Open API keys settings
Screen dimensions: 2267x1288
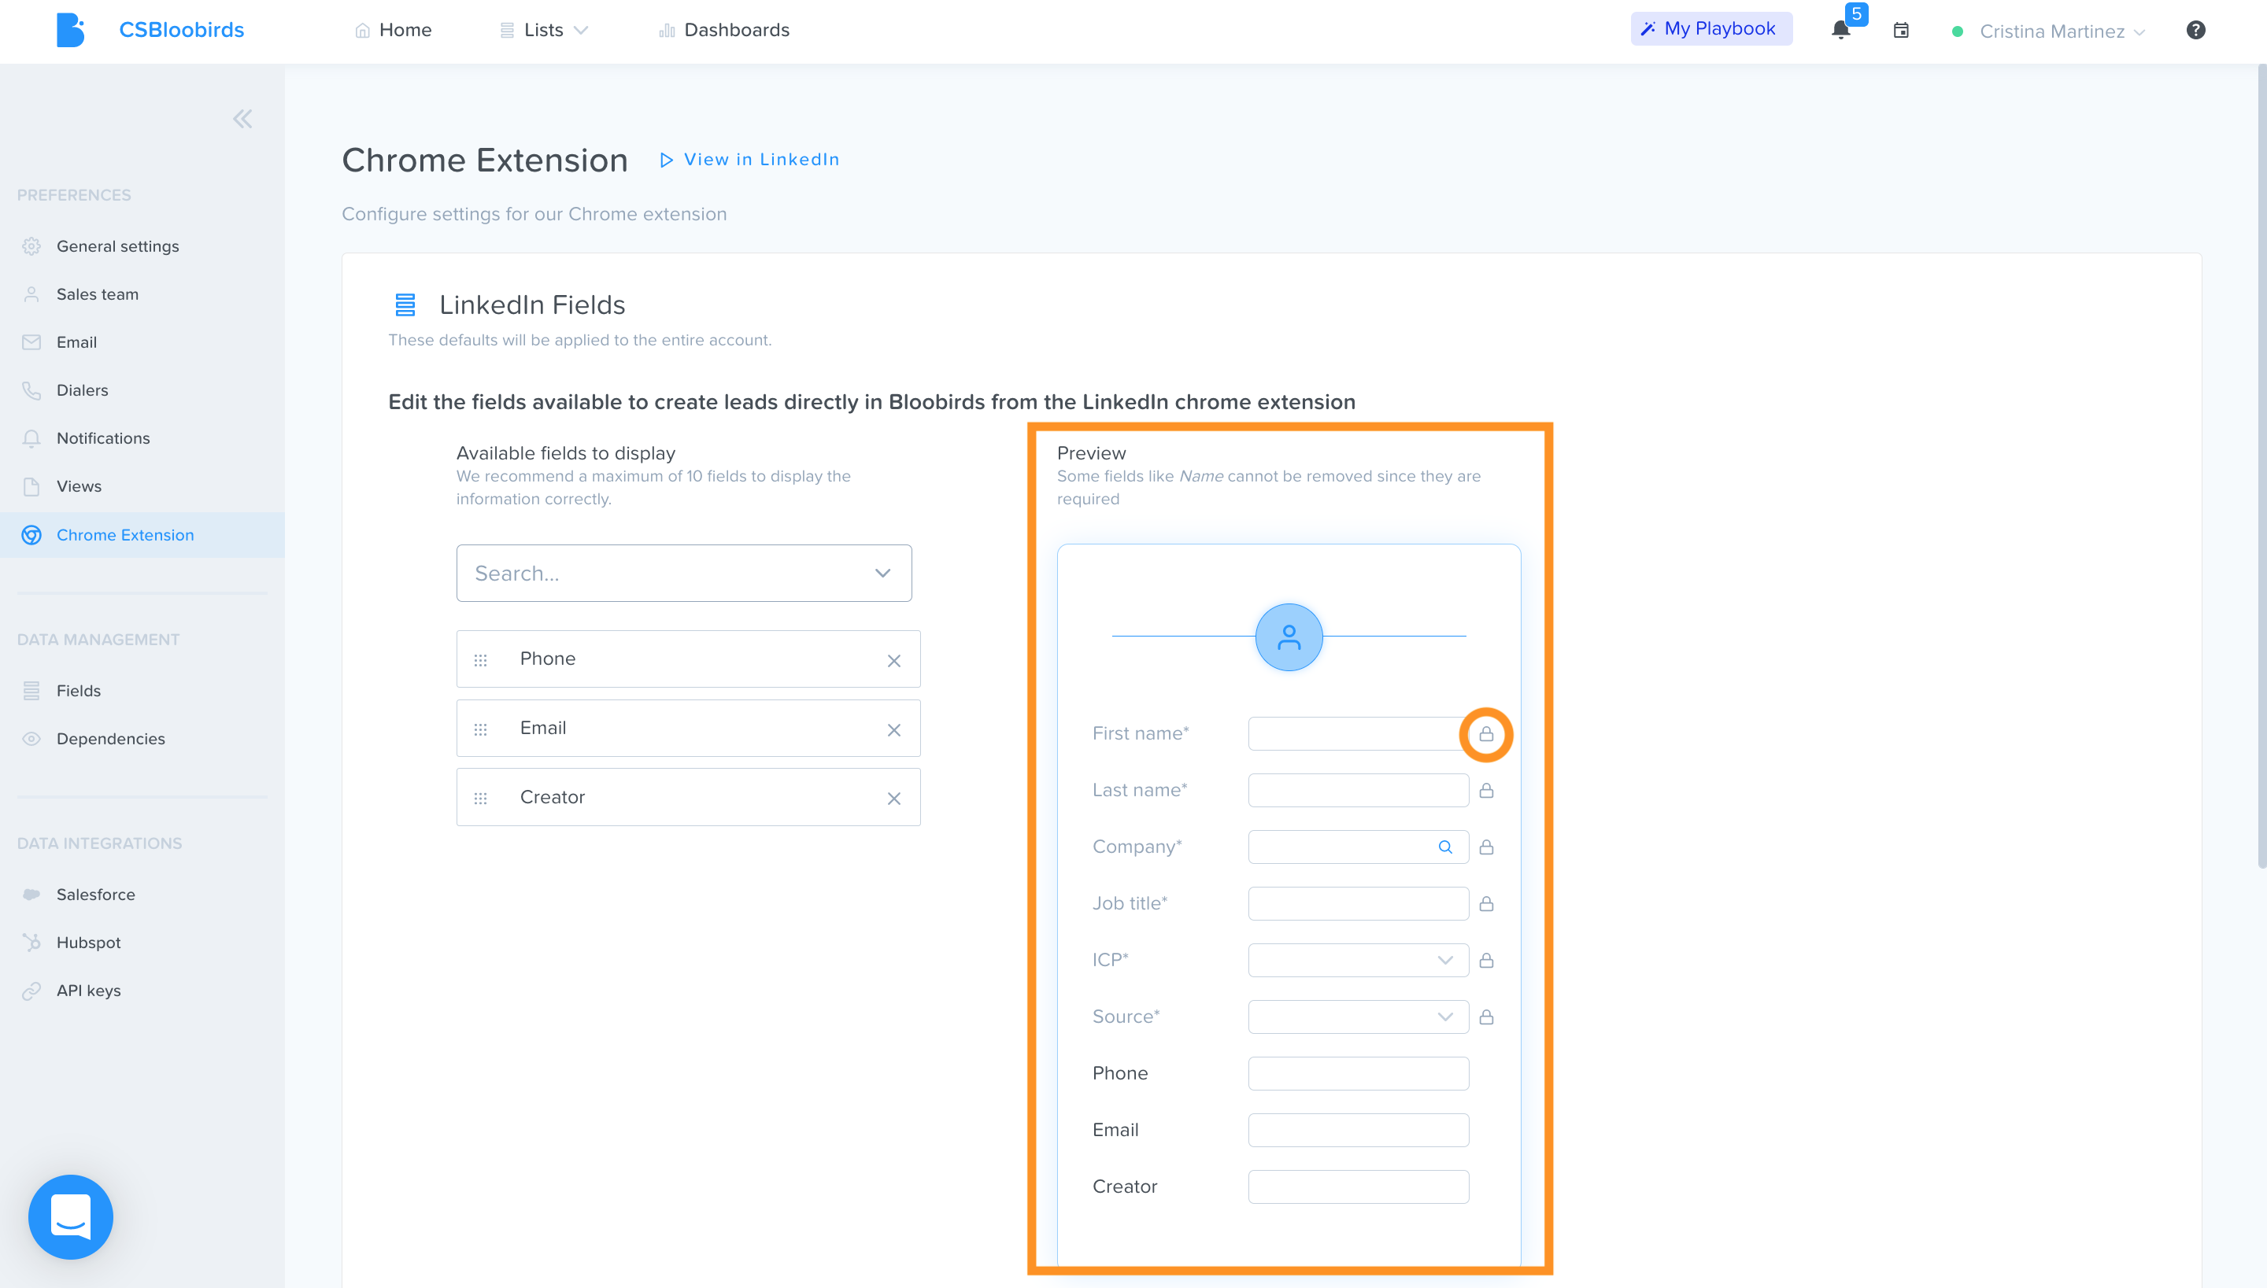[88, 990]
